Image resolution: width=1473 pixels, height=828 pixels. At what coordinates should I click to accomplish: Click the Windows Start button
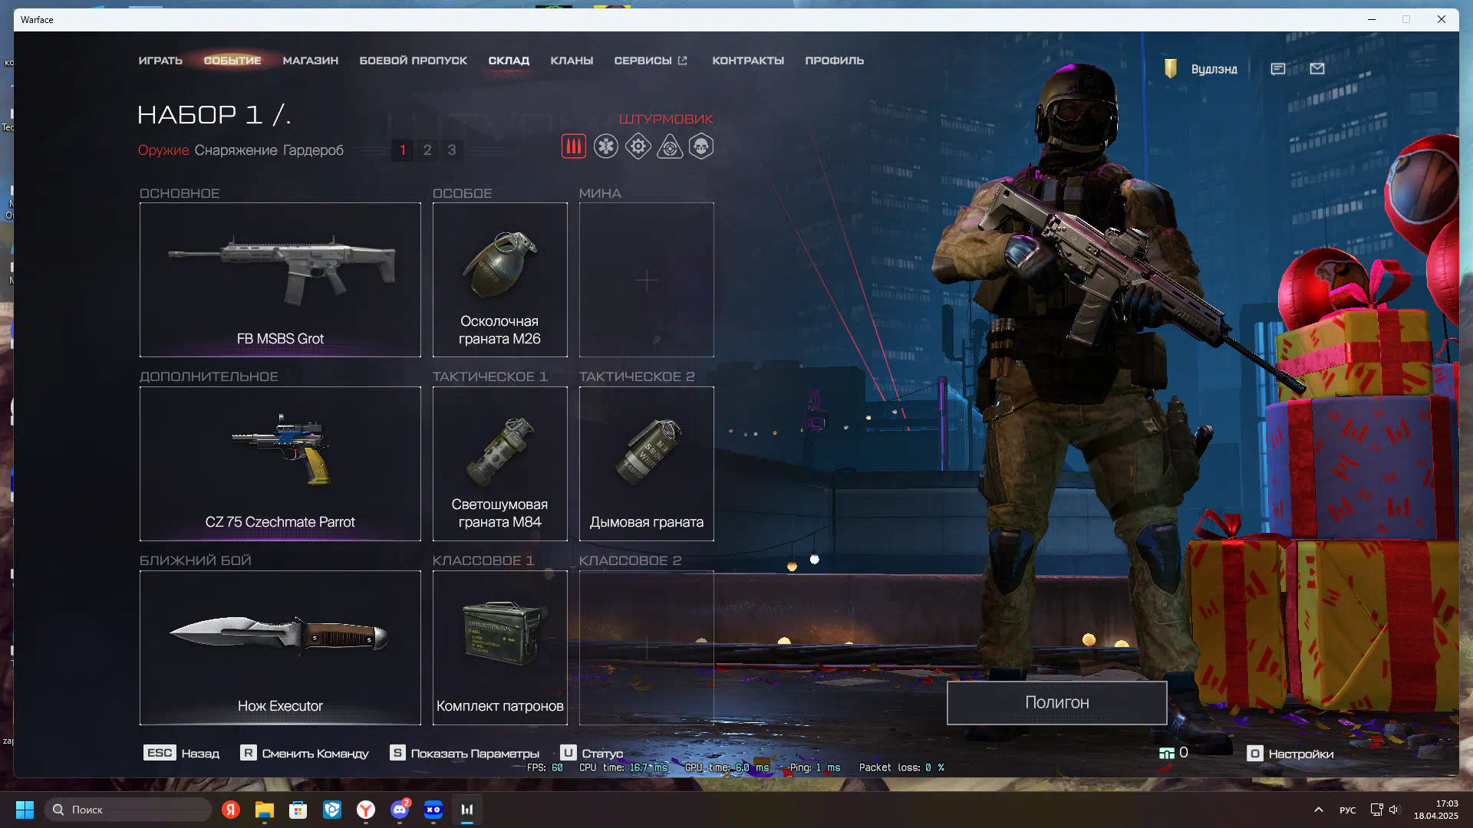[25, 810]
